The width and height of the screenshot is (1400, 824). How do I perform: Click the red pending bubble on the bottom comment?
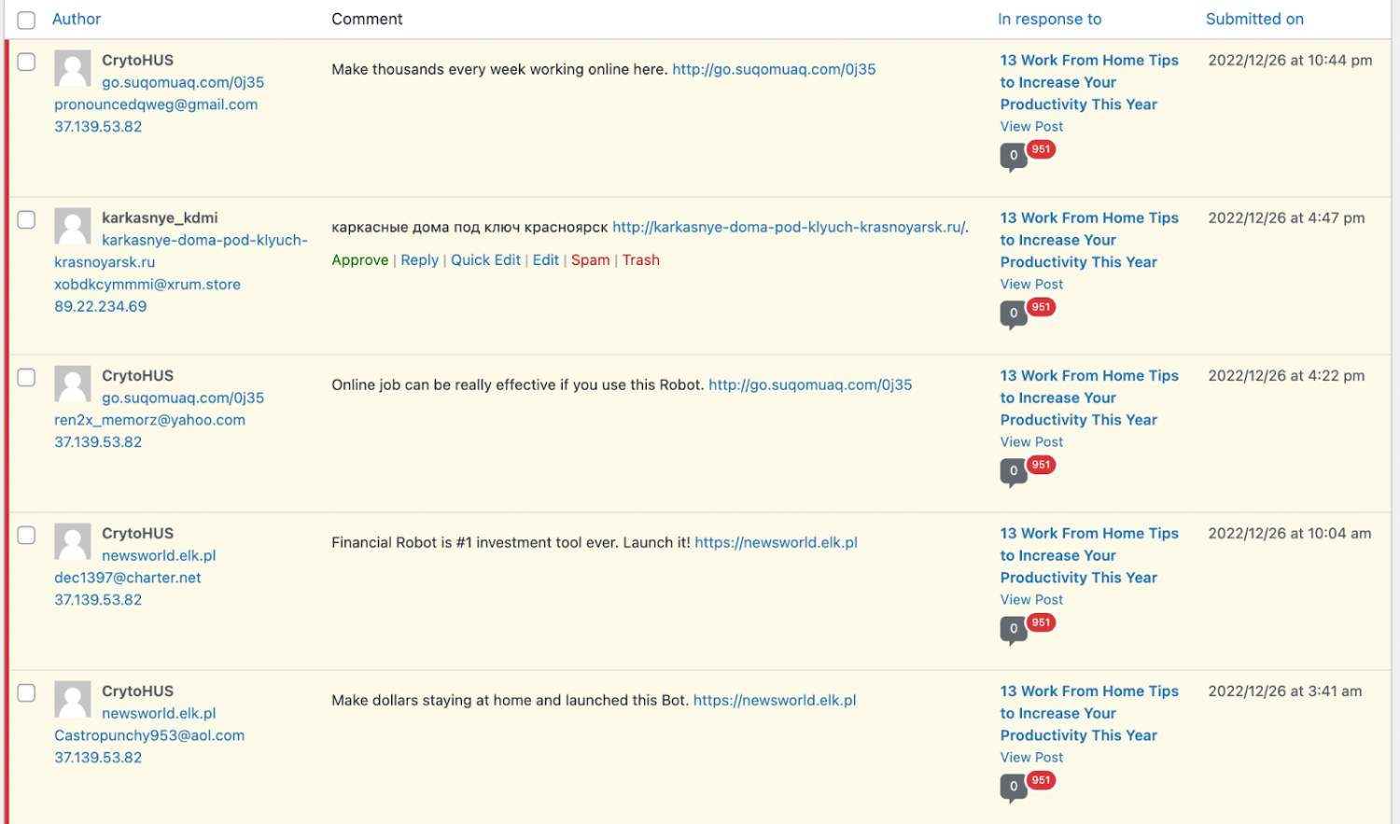coord(1041,780)
